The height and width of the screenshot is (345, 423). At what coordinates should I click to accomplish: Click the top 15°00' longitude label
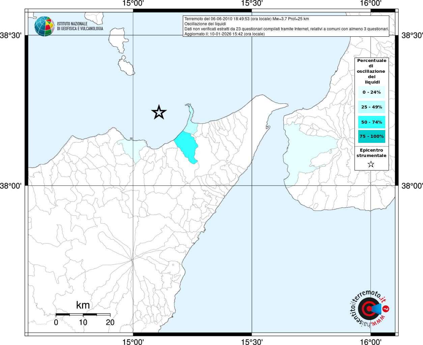pos(133,3)
